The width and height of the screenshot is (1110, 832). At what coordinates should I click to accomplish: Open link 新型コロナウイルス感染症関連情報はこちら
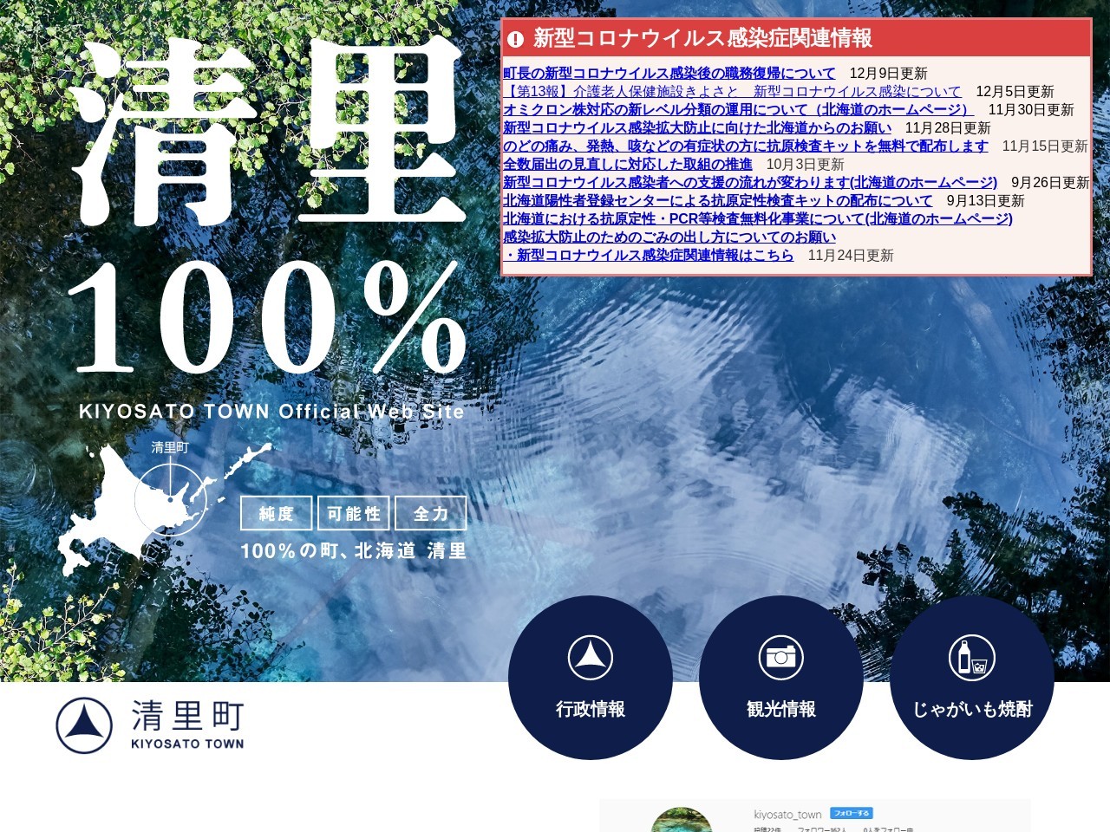(649, 256)
